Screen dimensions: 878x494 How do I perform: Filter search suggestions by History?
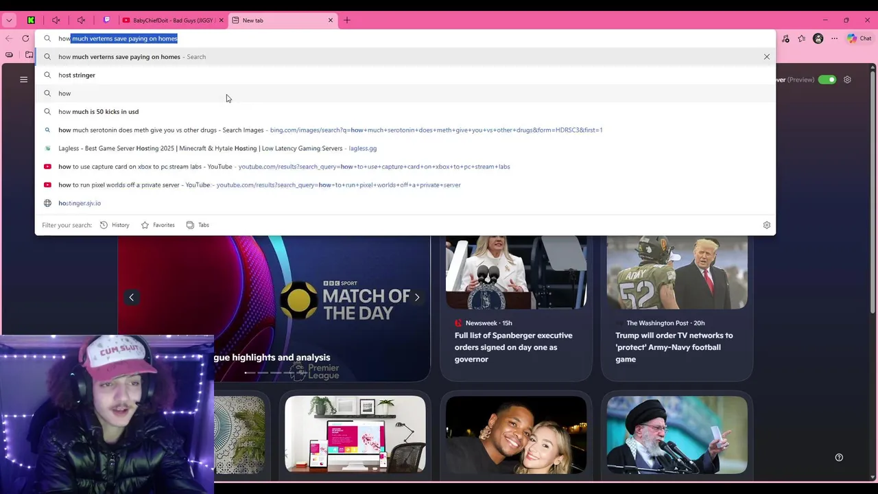click(x=115, y=225)
